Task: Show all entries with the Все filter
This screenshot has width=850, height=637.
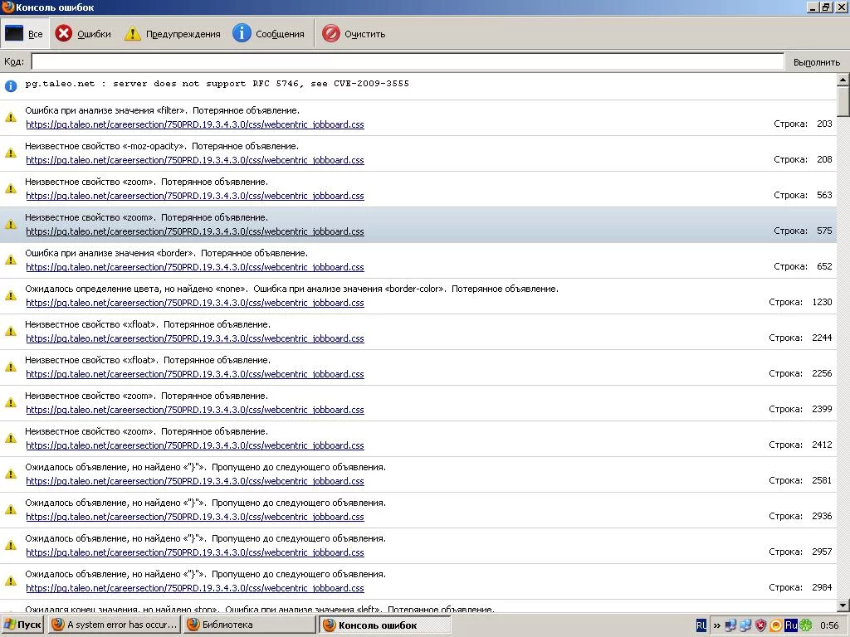Action: [x=24, y=33]
